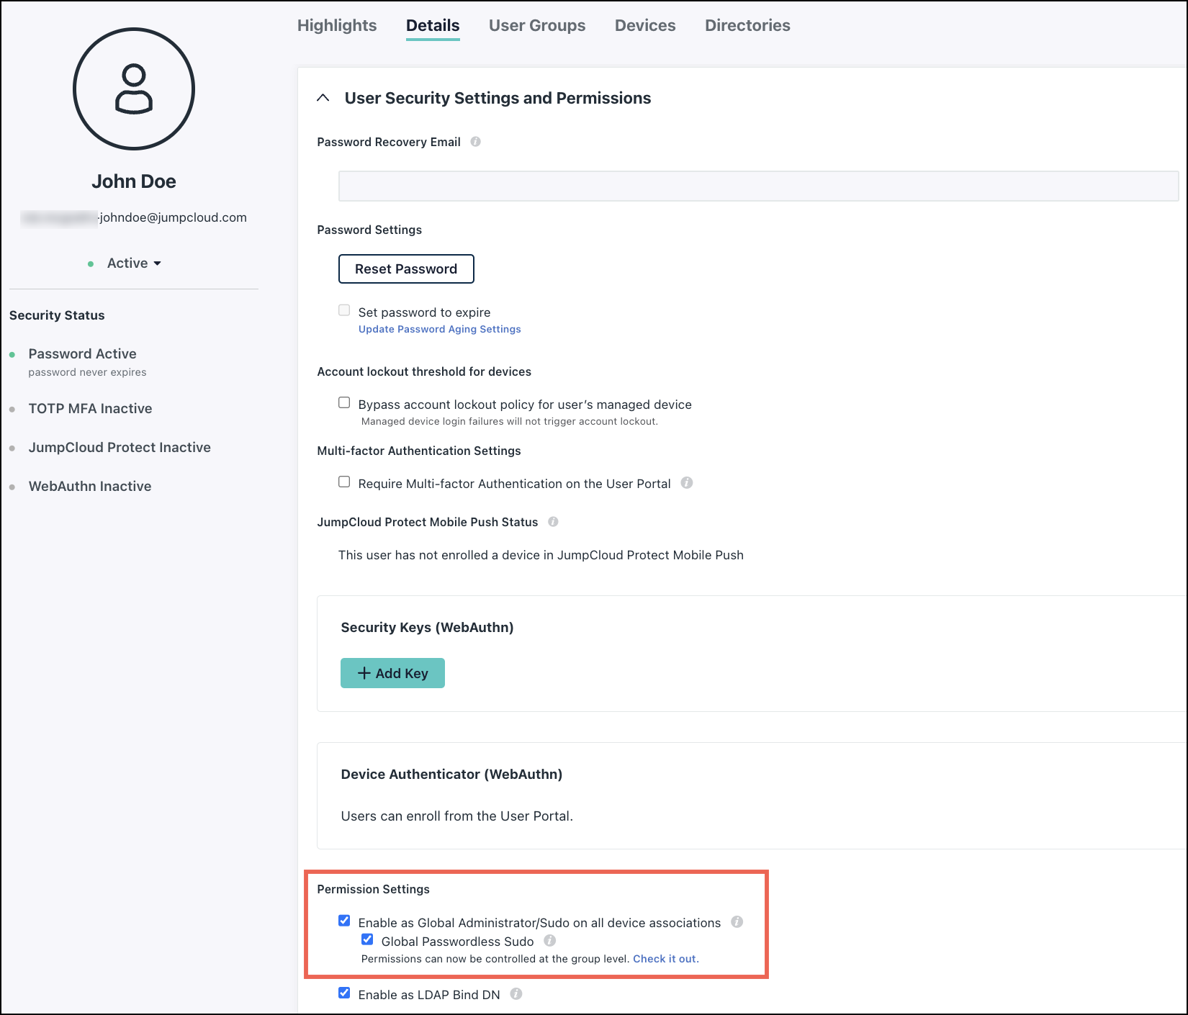Click the info icon next to Global Administrator/Sudo option
Viewport: 1188px width, 1015px height.
(737, 922)
